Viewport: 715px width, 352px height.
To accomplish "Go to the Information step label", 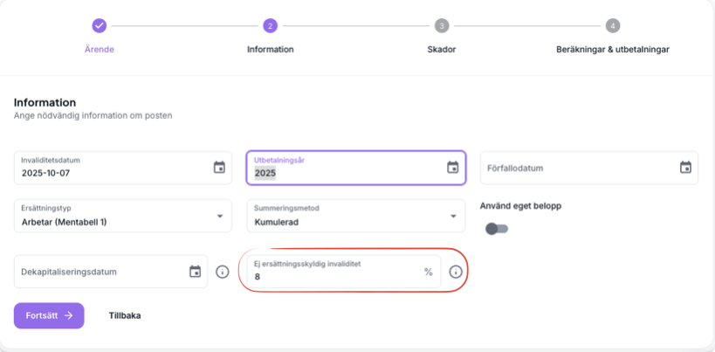I will pos(270,49).
